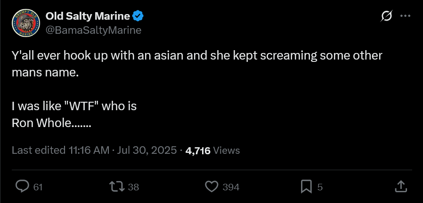Click the 38 reposts count
Image resolution: width=423 pixels, height=203 pixels.
pos(133,187)
